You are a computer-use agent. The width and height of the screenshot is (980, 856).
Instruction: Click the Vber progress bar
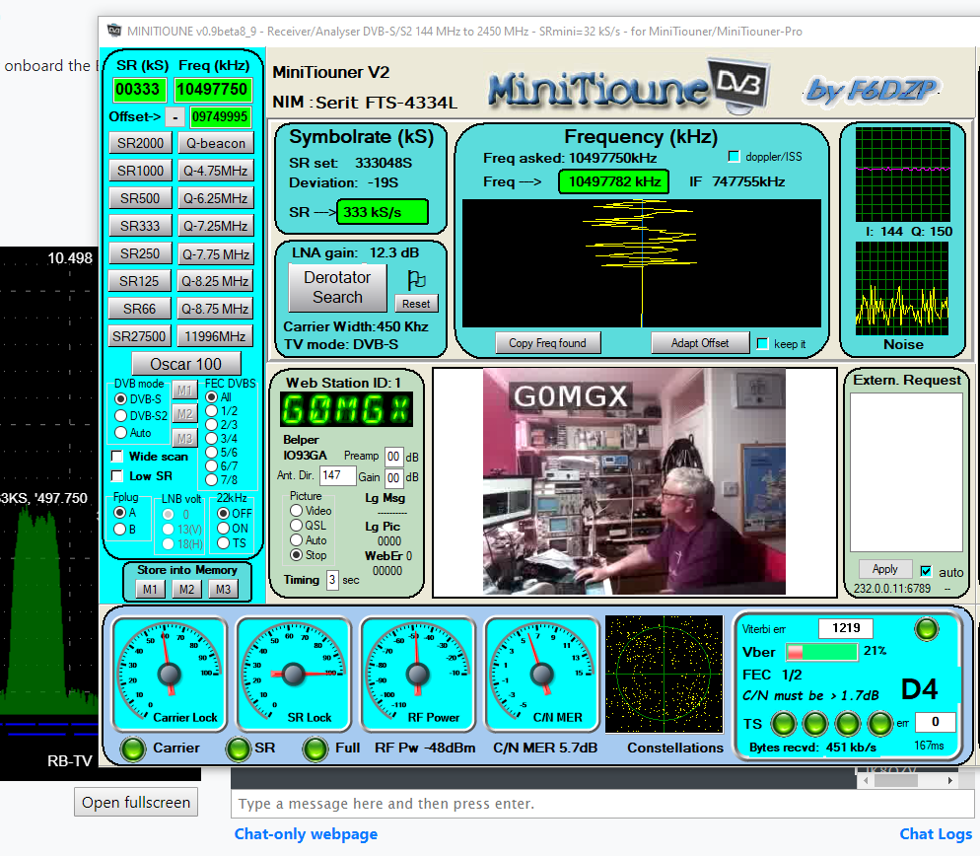(821, 652)
